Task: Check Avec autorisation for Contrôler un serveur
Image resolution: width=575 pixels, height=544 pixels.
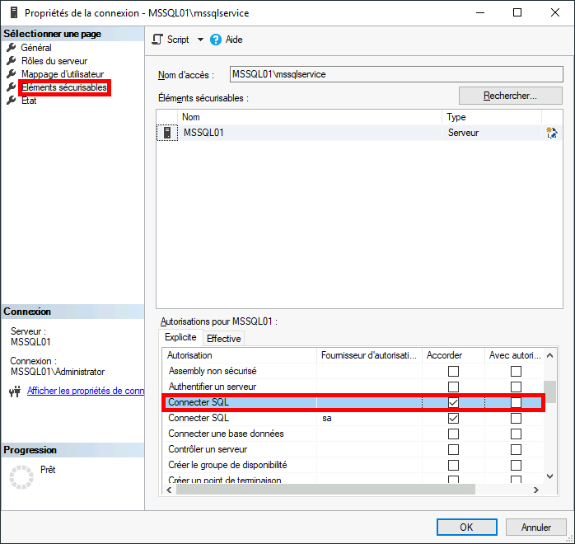Action: 516,449
